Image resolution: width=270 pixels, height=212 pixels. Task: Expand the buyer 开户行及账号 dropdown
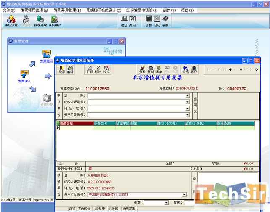tap(187, 115)
